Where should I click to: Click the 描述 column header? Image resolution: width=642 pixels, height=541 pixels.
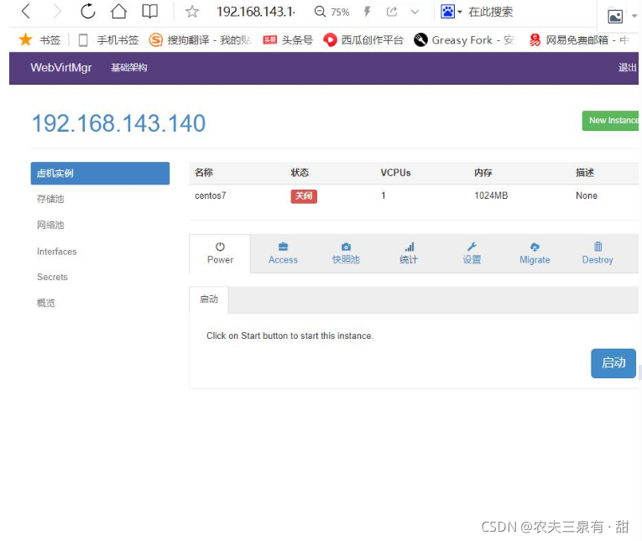pos(585,173)
